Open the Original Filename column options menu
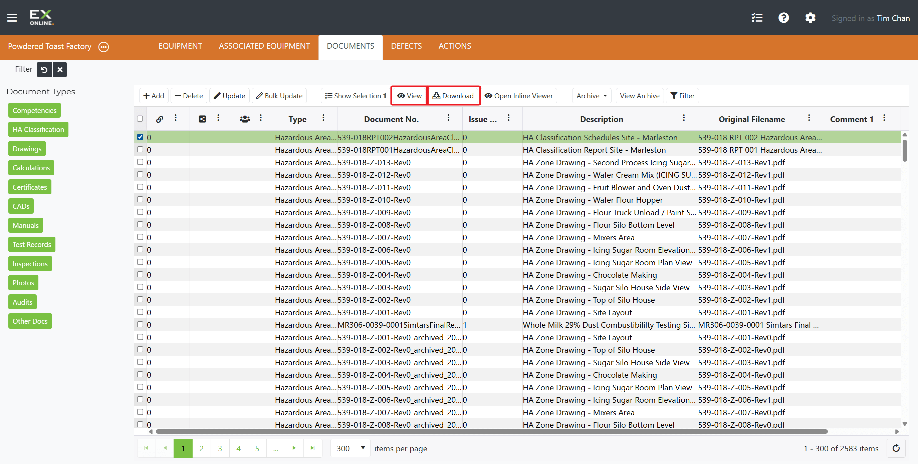Image resolution: width=918 pixels, height=464 pixels. click(x=809, y=118)
